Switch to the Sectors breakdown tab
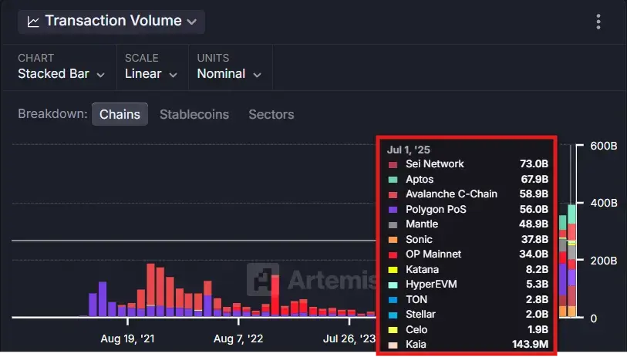 271,114
